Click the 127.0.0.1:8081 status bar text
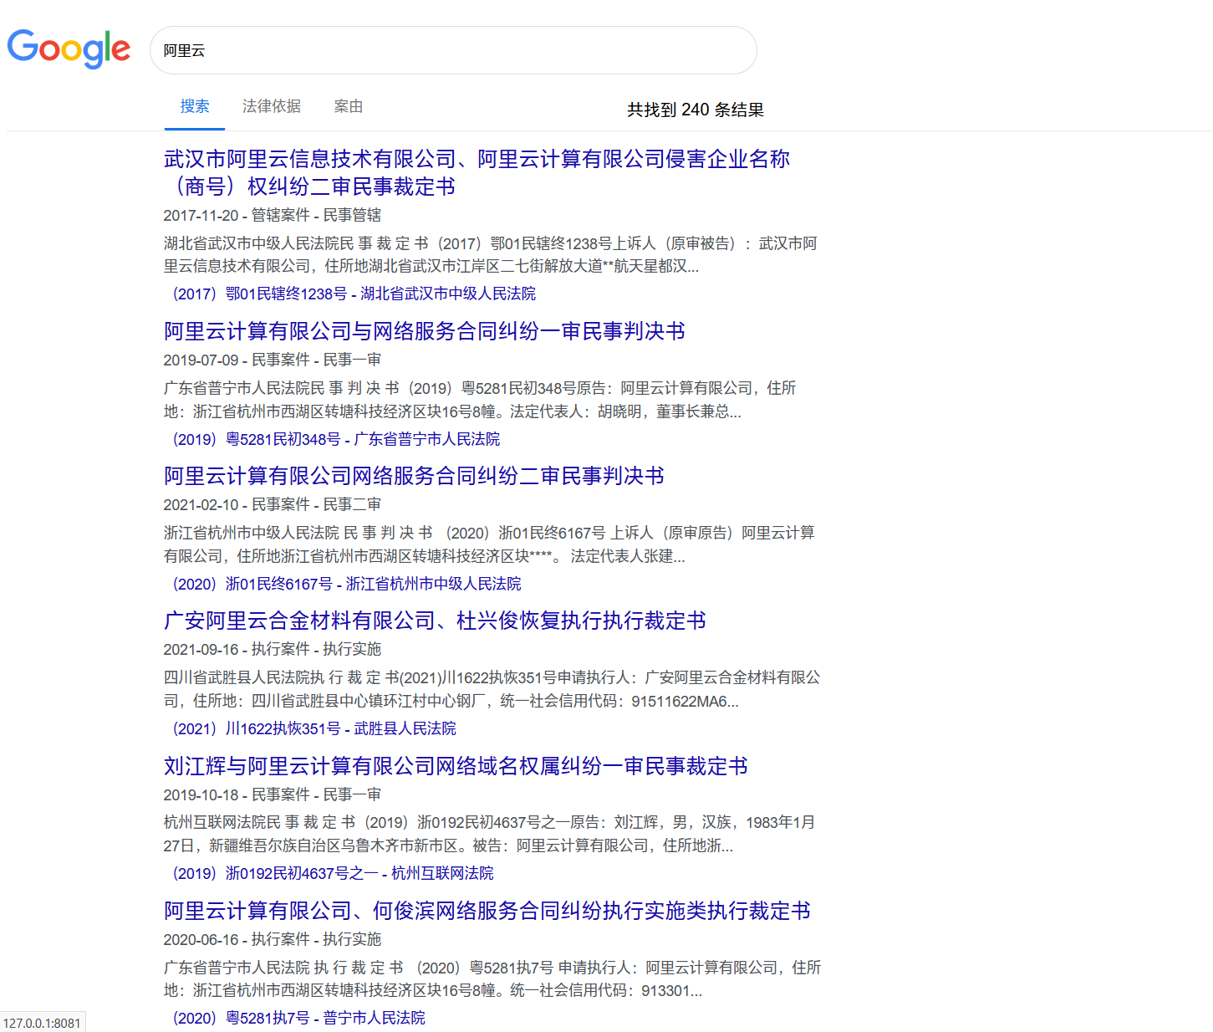This screenshot has height=1032, width=1213. pos(42,1023)
